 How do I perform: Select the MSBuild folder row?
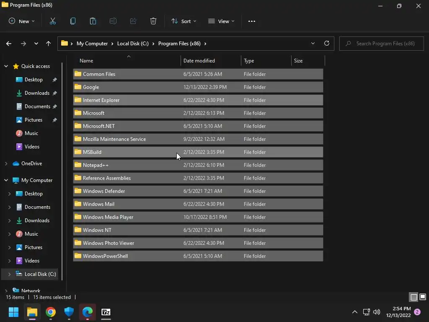pos(198,152)
